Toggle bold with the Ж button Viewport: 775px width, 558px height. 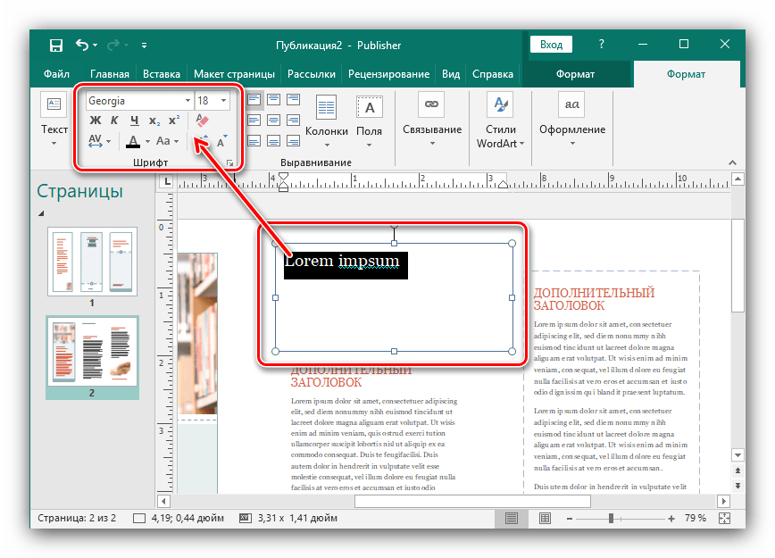(x=96, y=121)
